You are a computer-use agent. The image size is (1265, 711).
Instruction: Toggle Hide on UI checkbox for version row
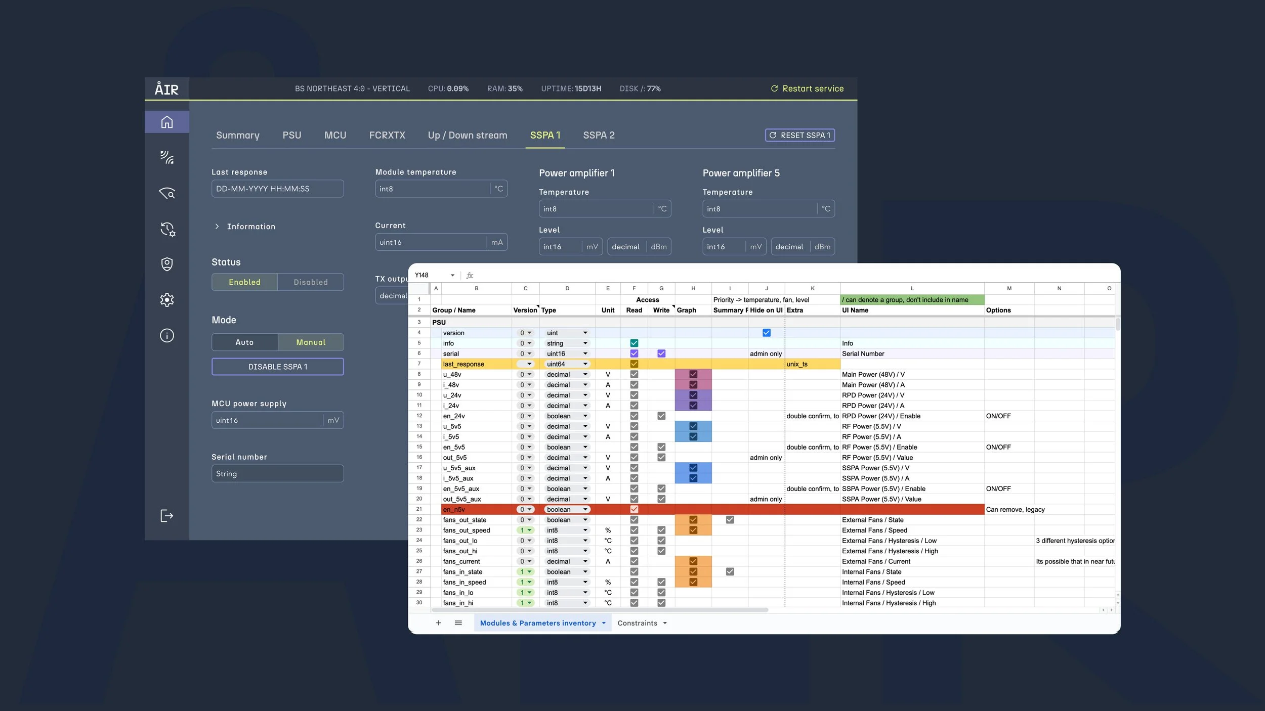[x=766, y=333]
